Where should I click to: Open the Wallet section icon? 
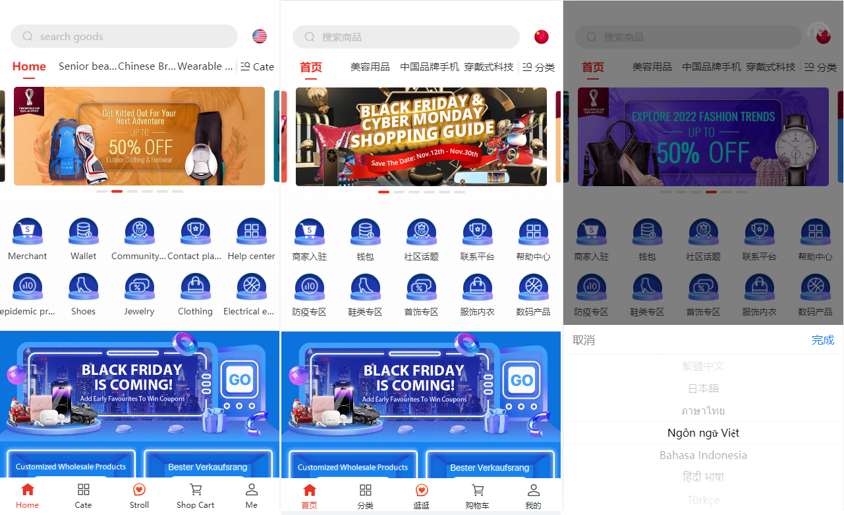83,231
